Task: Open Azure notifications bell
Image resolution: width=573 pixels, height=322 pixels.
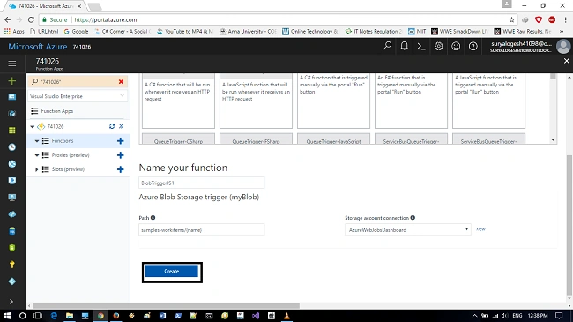Action: pyautogui.click(x=404, y=46)
